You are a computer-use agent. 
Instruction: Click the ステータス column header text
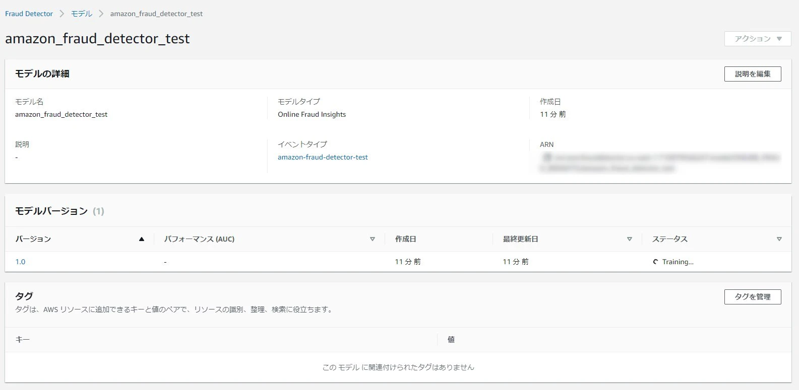(670, 239)
